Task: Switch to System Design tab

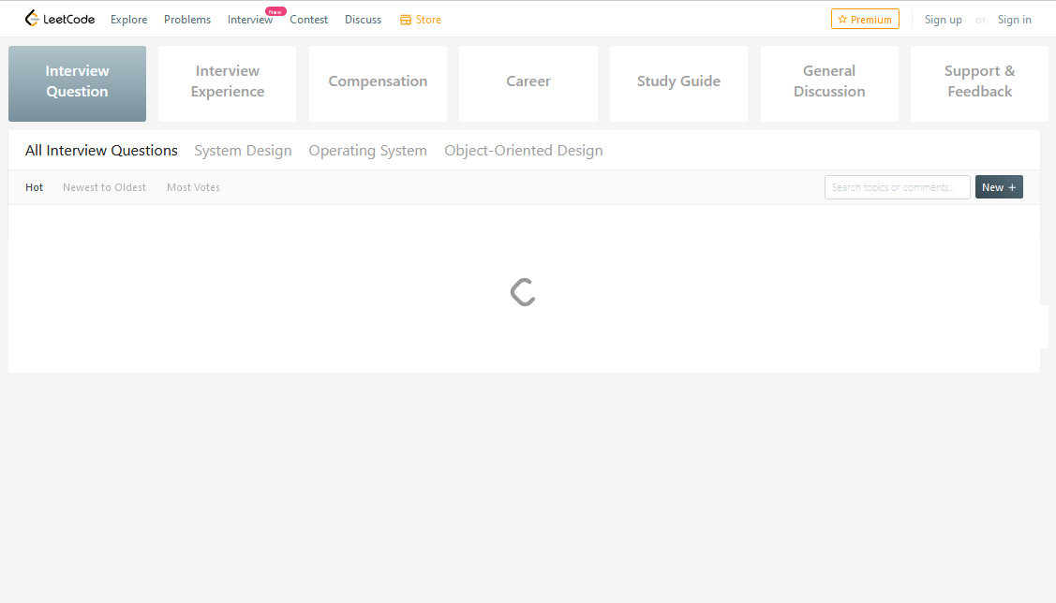Action: click(243, 150)
